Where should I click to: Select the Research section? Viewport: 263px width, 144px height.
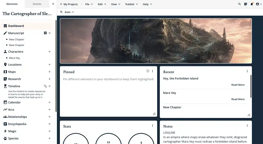(15, 79)
